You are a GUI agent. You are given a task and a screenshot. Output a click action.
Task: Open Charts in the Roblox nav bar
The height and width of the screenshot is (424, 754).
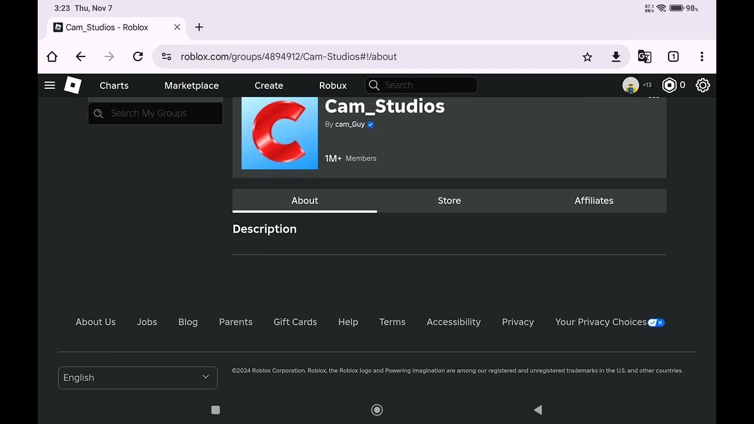coord(114,85)
